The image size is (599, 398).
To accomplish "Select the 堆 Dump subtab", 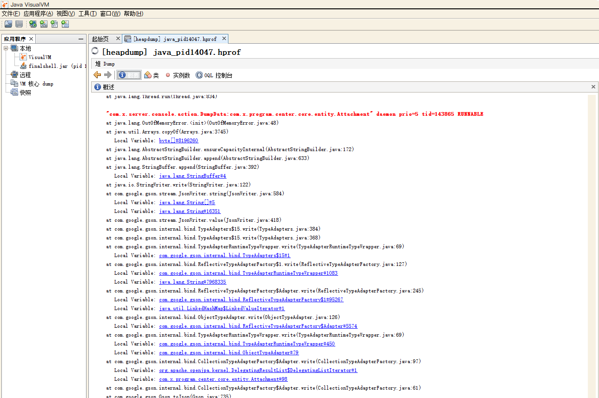I will (105, 64).
